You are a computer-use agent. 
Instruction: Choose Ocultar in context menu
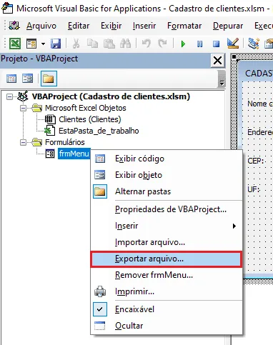pyautogui.click(x=167, y=326)
